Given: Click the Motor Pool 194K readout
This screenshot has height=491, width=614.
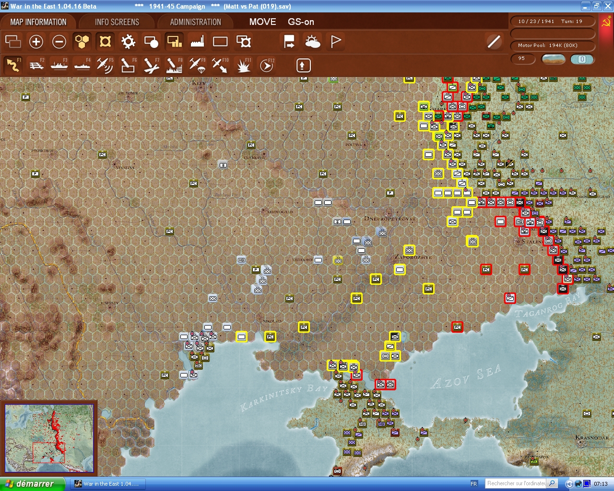Looking at the screenshot, I should pos(553,46).
